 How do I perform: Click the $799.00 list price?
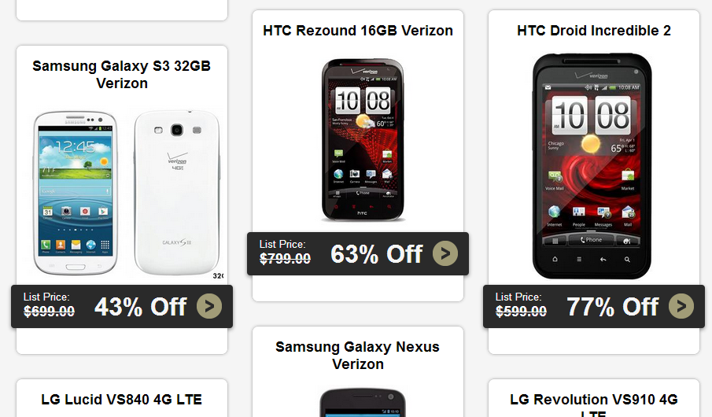285,259
